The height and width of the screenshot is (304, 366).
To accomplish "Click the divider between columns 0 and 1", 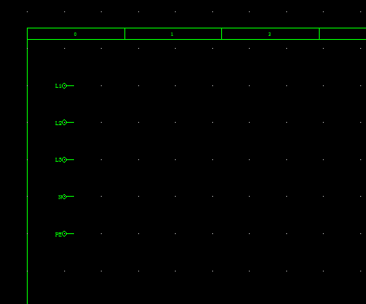I will pyautogui.click(x=124, y=34).
